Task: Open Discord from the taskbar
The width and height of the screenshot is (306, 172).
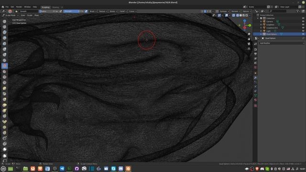Action: (x=121, y=169)
